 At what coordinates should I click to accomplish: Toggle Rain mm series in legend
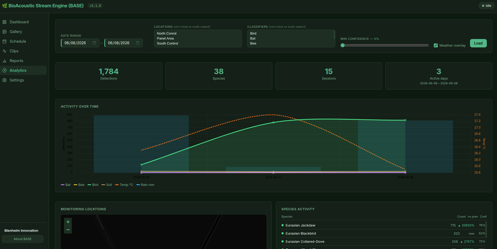click(145, 185)
